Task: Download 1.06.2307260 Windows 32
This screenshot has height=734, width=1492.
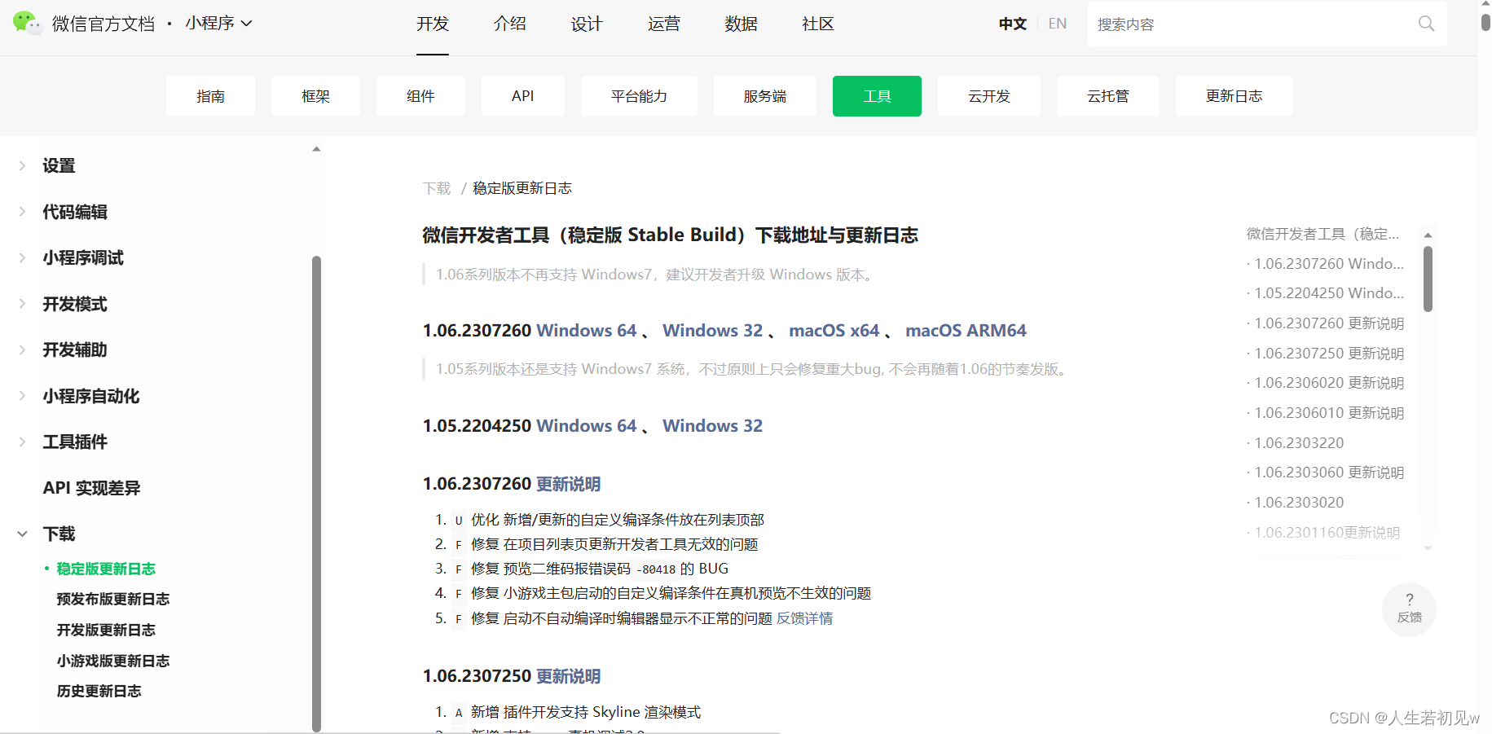Action: coord(713,331)
